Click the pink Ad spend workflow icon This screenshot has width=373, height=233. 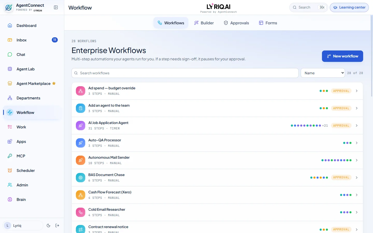tap(81, 91)
